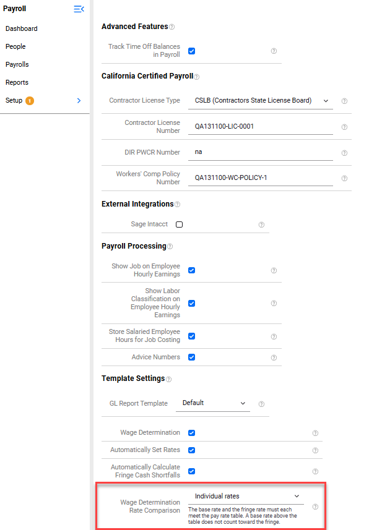Uncheck the Wage Determination checkbox
This screenshot has width=382, height=530.
click(x=191, y=433)
